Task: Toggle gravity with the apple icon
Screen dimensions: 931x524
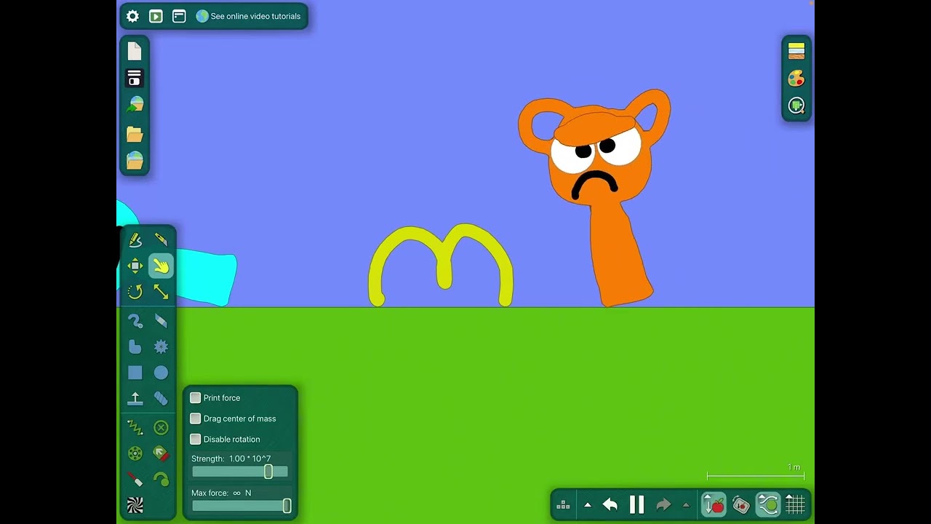Action: 714,504
